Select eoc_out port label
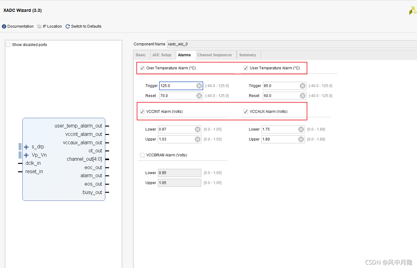The height and width of the screenshot is (268, 417). [x=94, y=168]
